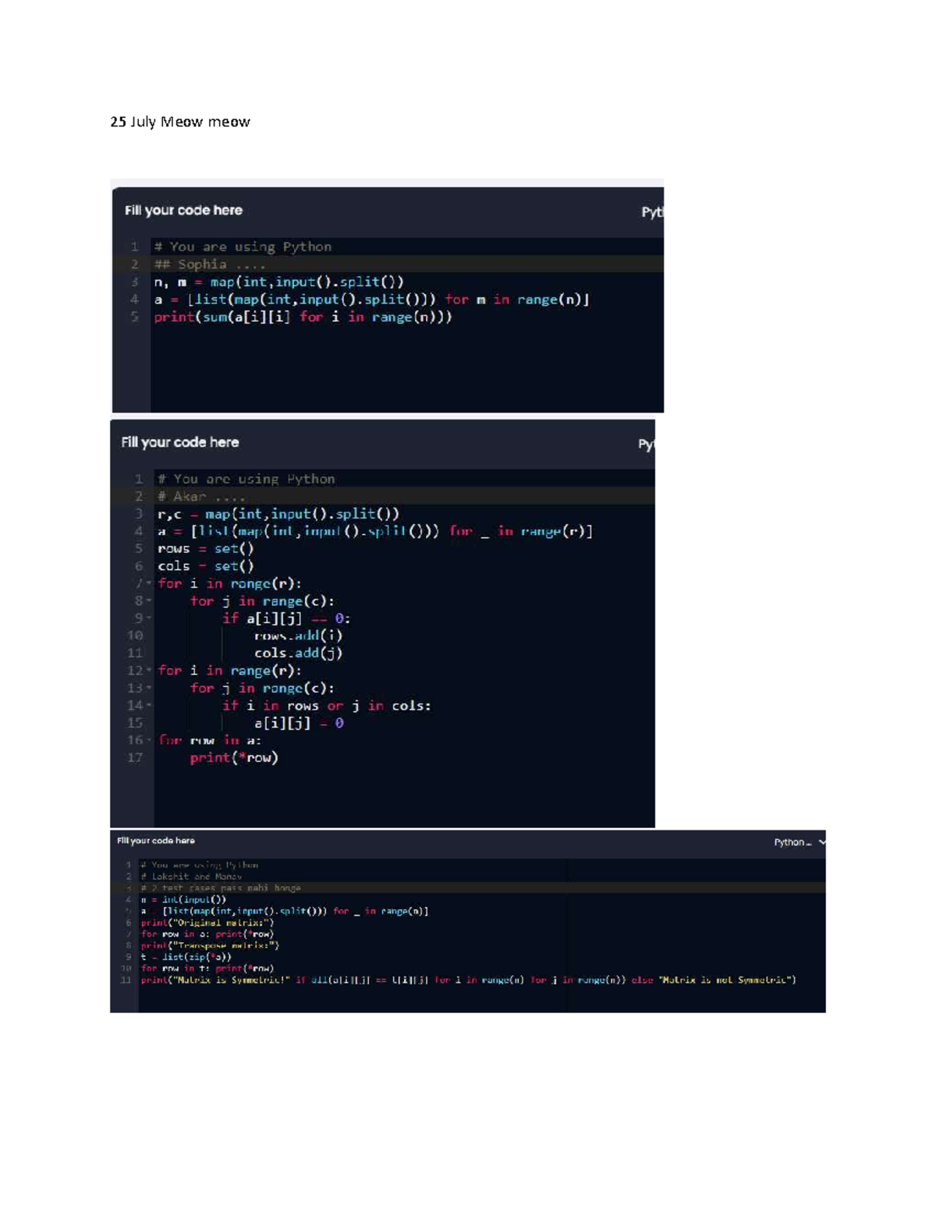Collapse the inner loop fold at line 8

[x=149, y=601]
